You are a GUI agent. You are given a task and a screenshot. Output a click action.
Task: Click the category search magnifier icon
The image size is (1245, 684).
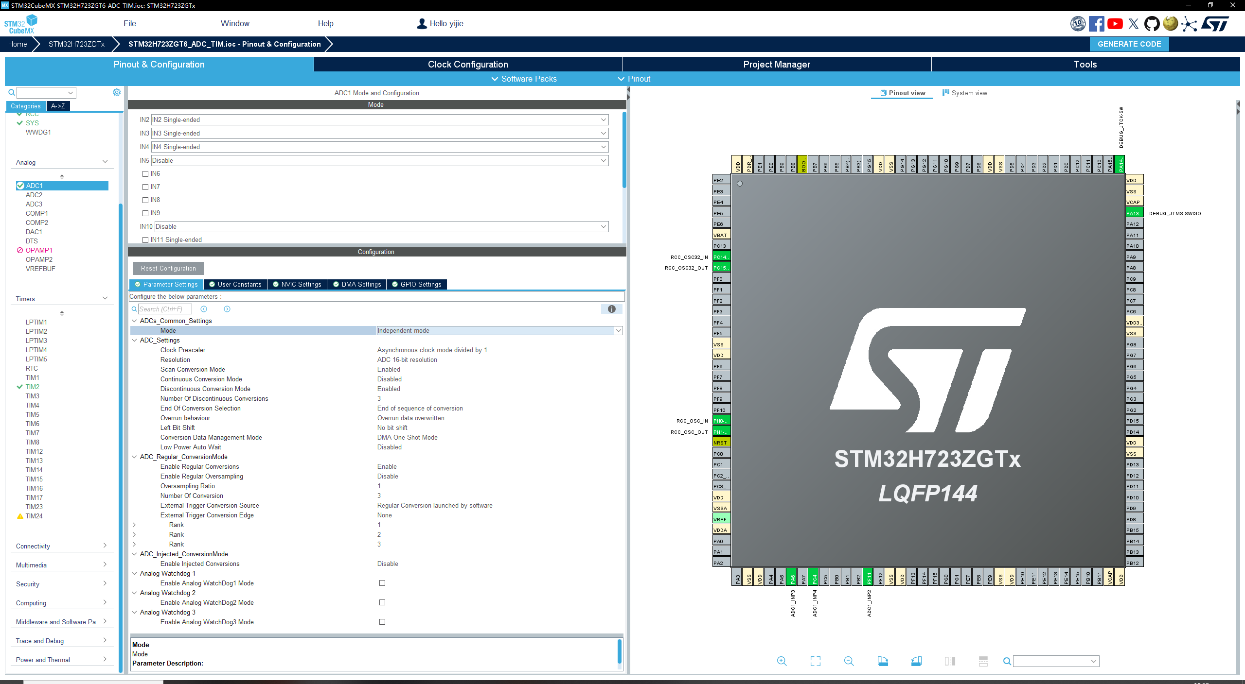point(12,92)
